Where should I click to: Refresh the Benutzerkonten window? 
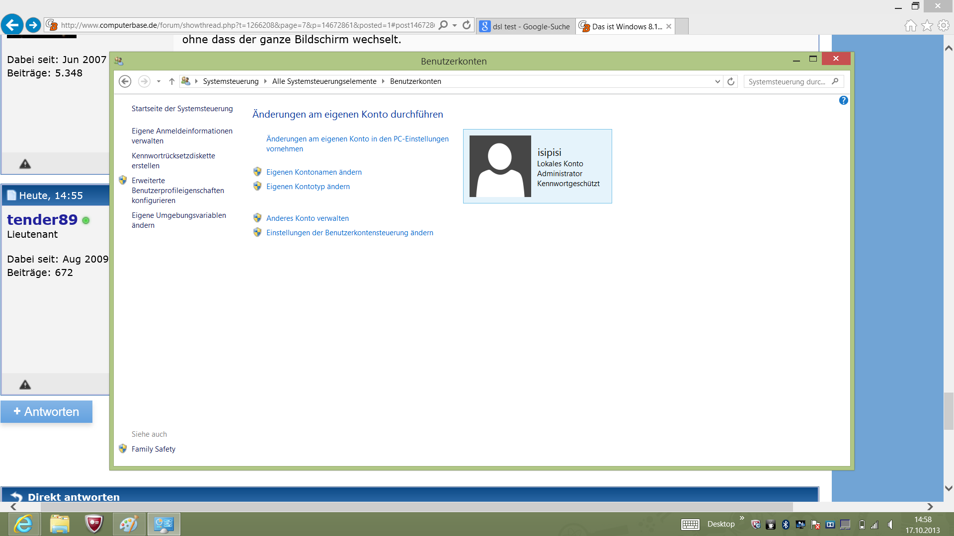click(731, 81)
